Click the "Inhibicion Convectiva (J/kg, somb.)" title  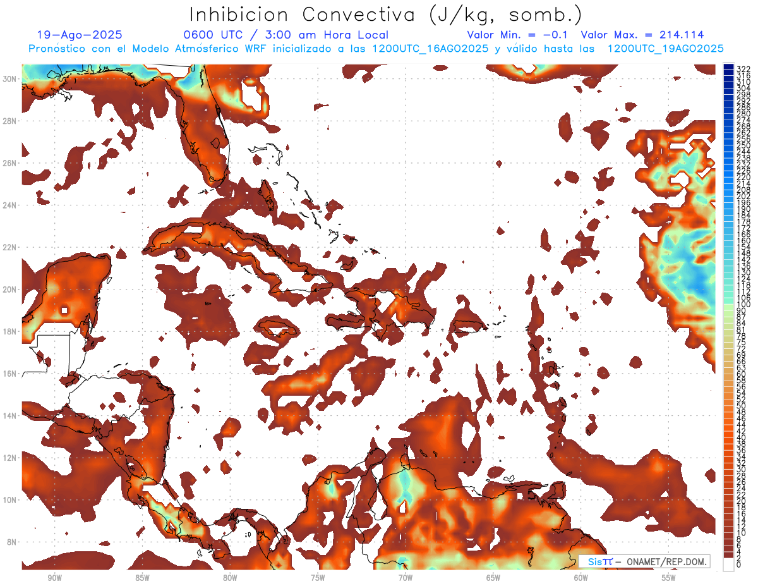386,15
